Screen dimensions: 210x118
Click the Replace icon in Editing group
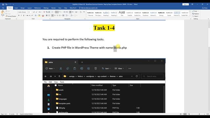pyautogui.click(x=193, y=14)
